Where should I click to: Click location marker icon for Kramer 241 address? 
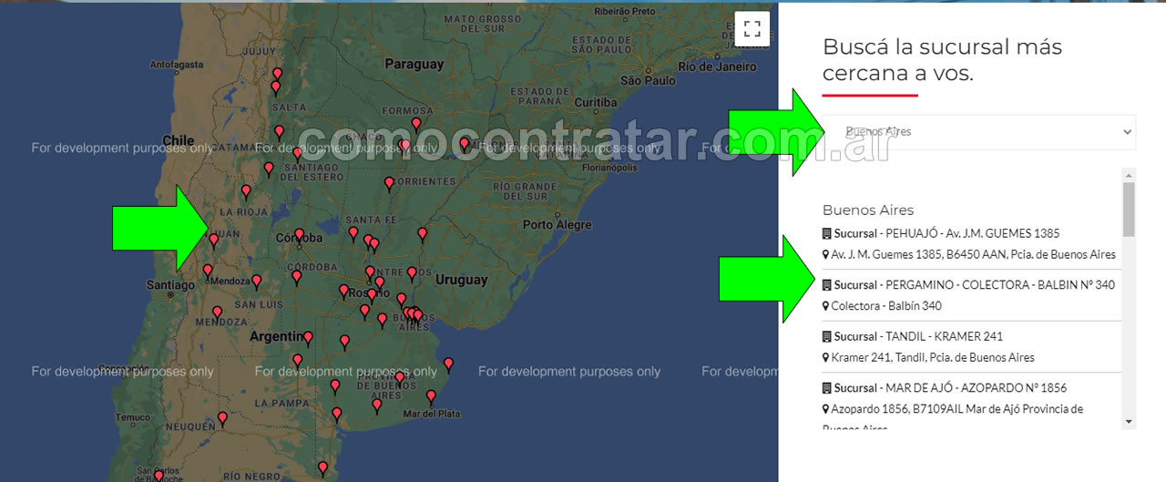tap(826, 357)
